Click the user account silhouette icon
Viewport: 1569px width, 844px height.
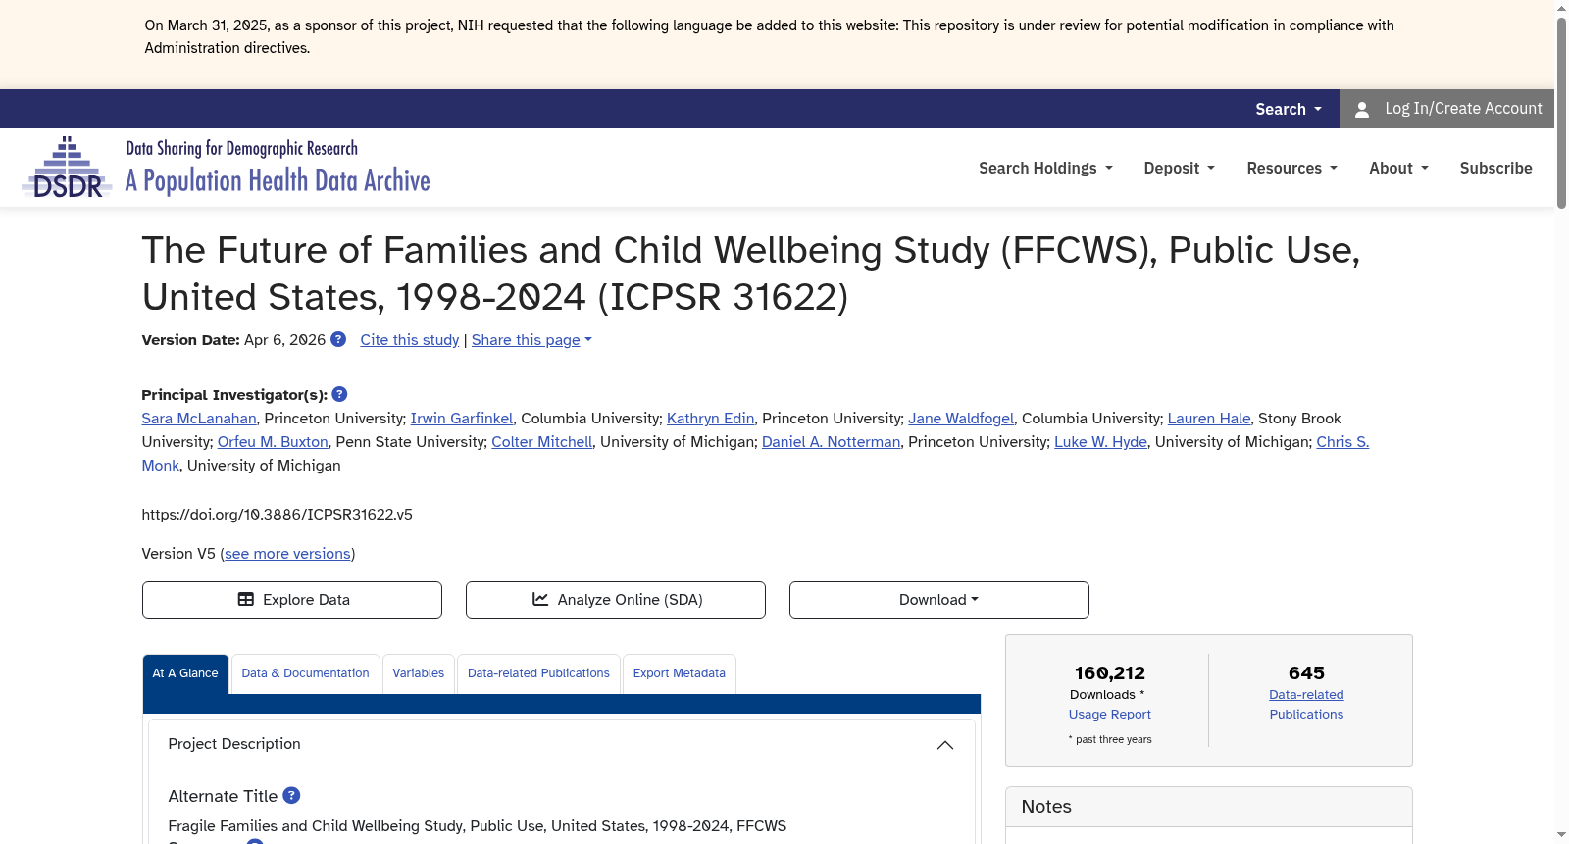pyautogui.click(x=1362, y=110)
